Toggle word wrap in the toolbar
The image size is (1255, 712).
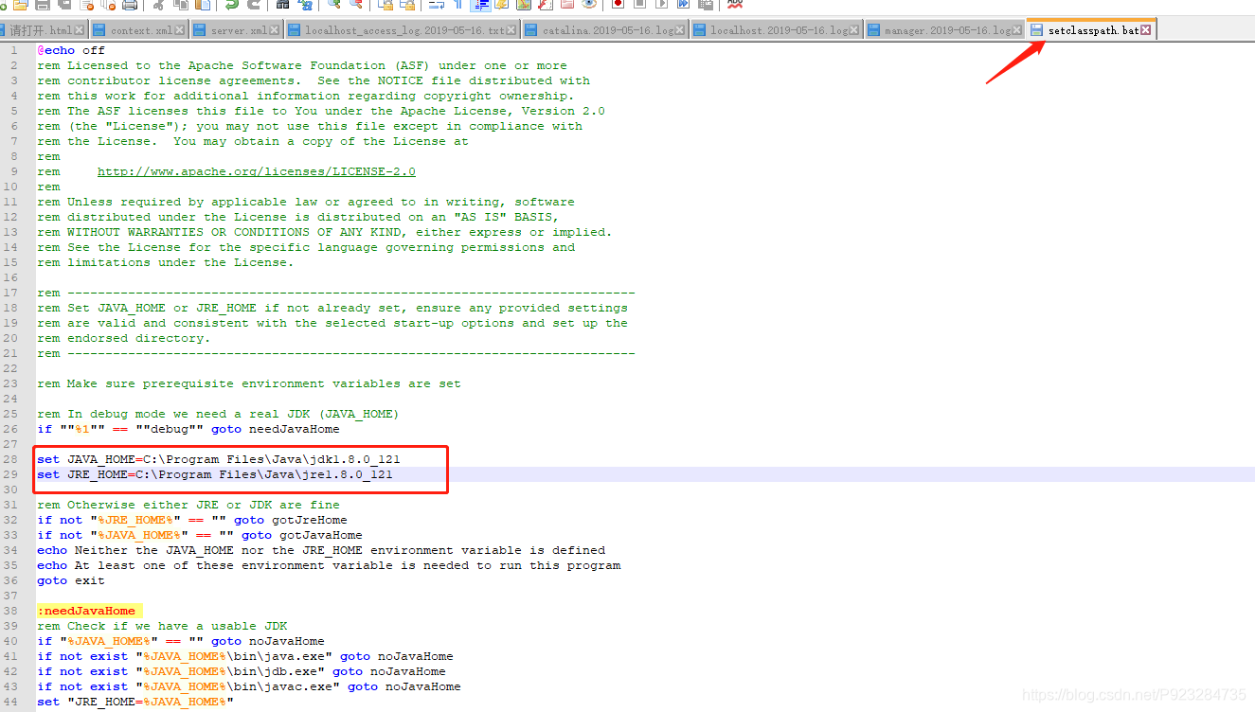tap(437, 5)
